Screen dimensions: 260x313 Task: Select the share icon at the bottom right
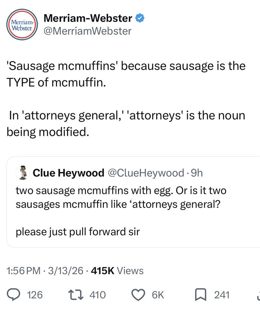(258, 295)
